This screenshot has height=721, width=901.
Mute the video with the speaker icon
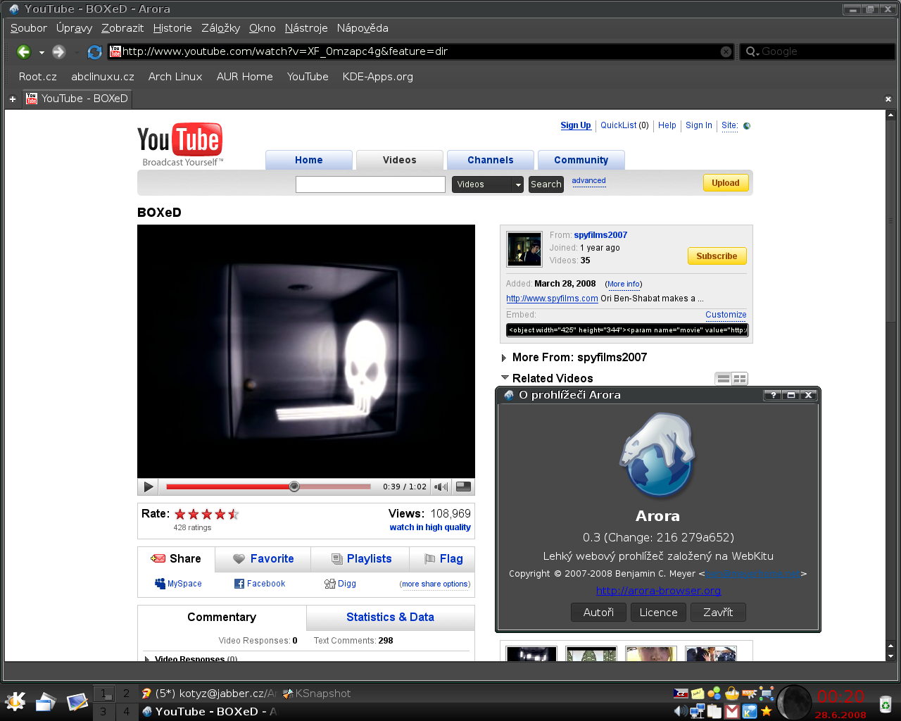(x=441, y=487)
